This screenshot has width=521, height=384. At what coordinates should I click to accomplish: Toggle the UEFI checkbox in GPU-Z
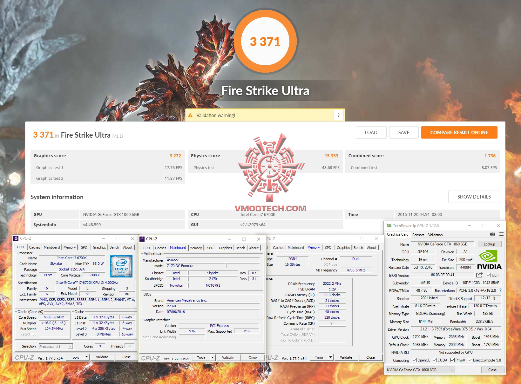489,275
